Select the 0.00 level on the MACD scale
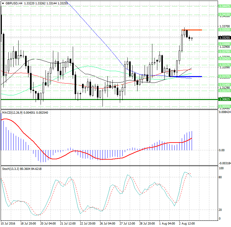Image resolution: width=231 pixels, height=227 pixels. tap(222, 150)
